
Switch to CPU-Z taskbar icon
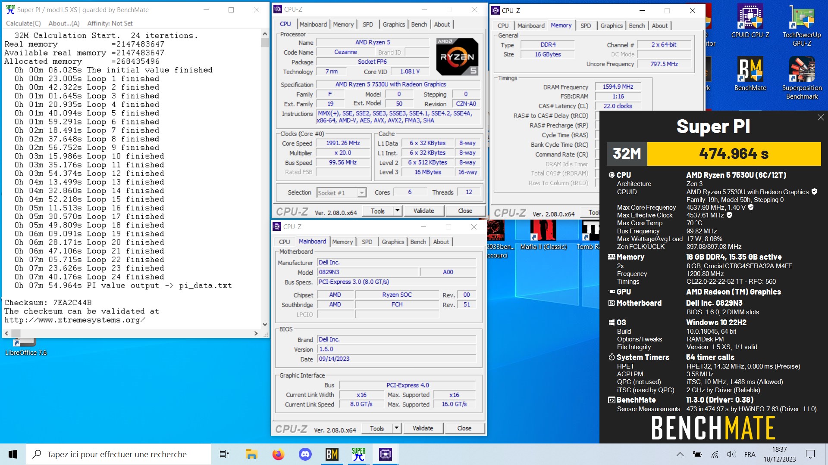(x=385, y=454)
